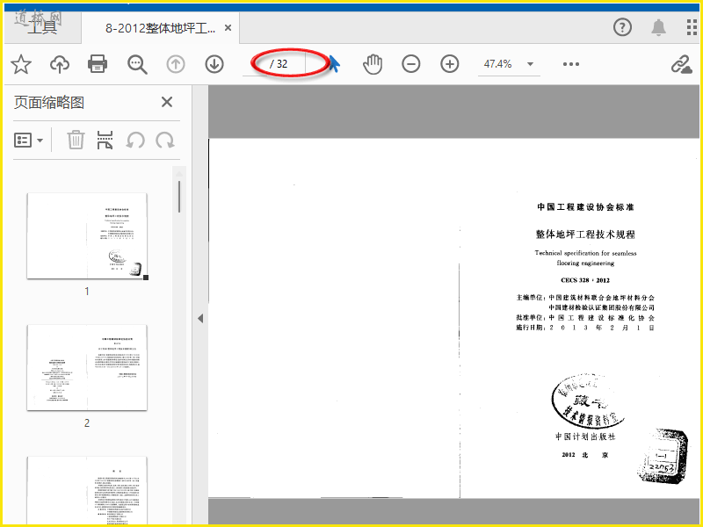
Task: Click the "/ 32" total page count text
Action: (x=279, y=64)
